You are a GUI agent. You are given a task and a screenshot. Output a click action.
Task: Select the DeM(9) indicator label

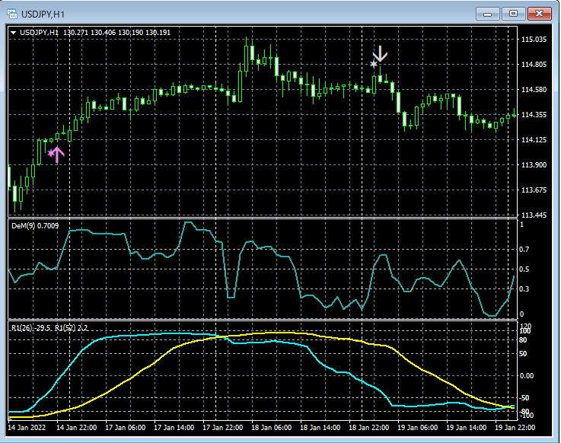(34, 226)
